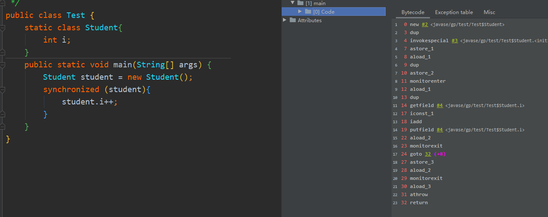Collapse the main method fold marker in gutter
The image size is (548, 217).
click(2, 65)
